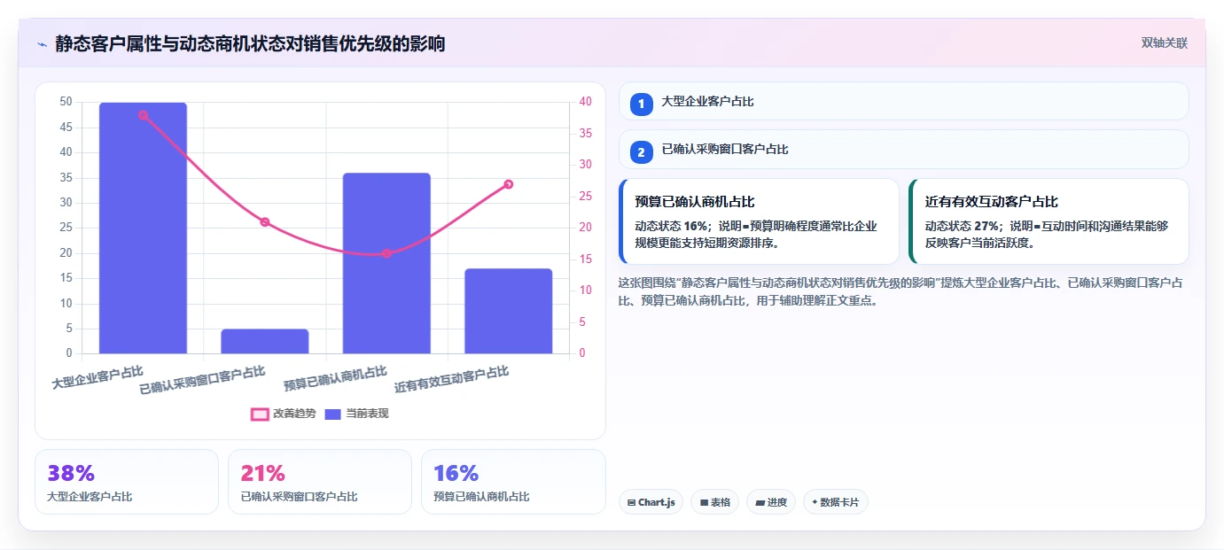The image size is (1224, 550).
Task: Click the number 2 badge
Action: pyautogui.click(x=642, y=151)
